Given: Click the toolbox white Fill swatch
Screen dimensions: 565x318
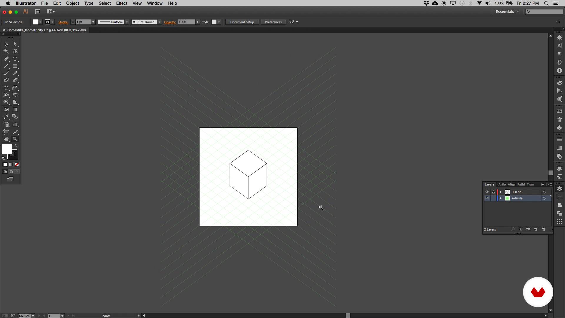Looking at the screenshot, I should (x=7, y=149).
